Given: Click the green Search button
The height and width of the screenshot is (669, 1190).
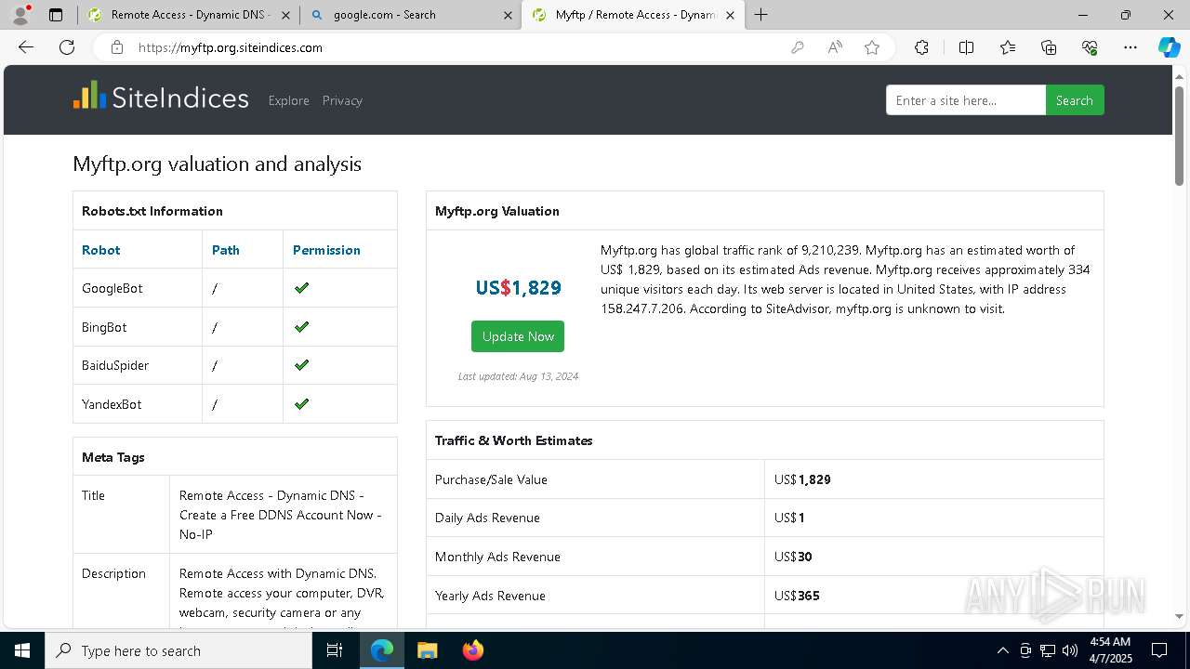Looking at the screenshot, I should click(x=1075, y=100).
